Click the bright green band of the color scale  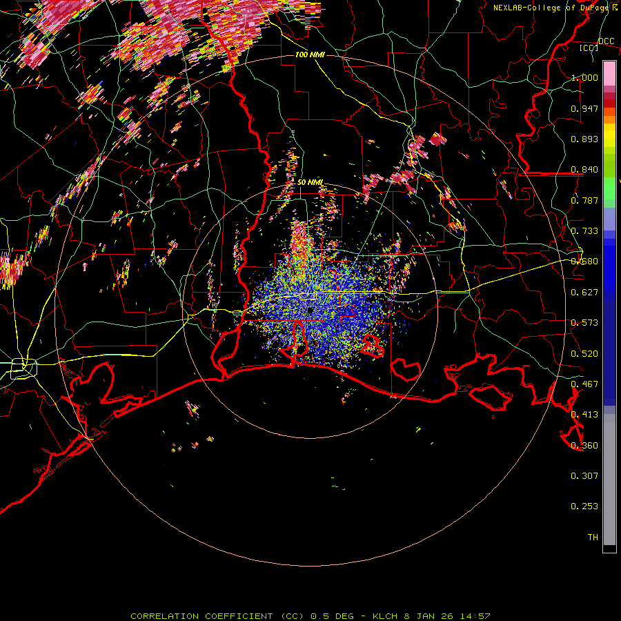click(x=609, y=188)
